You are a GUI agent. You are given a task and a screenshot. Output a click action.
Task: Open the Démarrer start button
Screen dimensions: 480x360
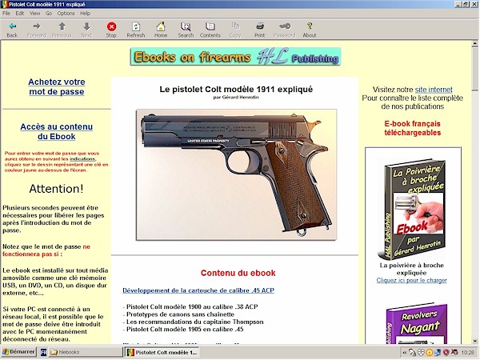point(19,352)
